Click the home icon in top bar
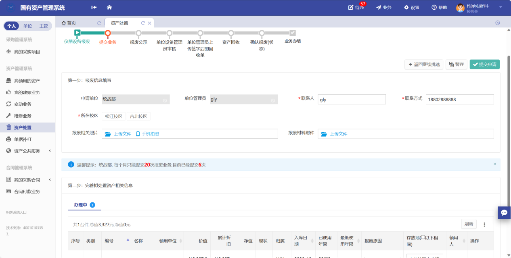 coord(109,7)
